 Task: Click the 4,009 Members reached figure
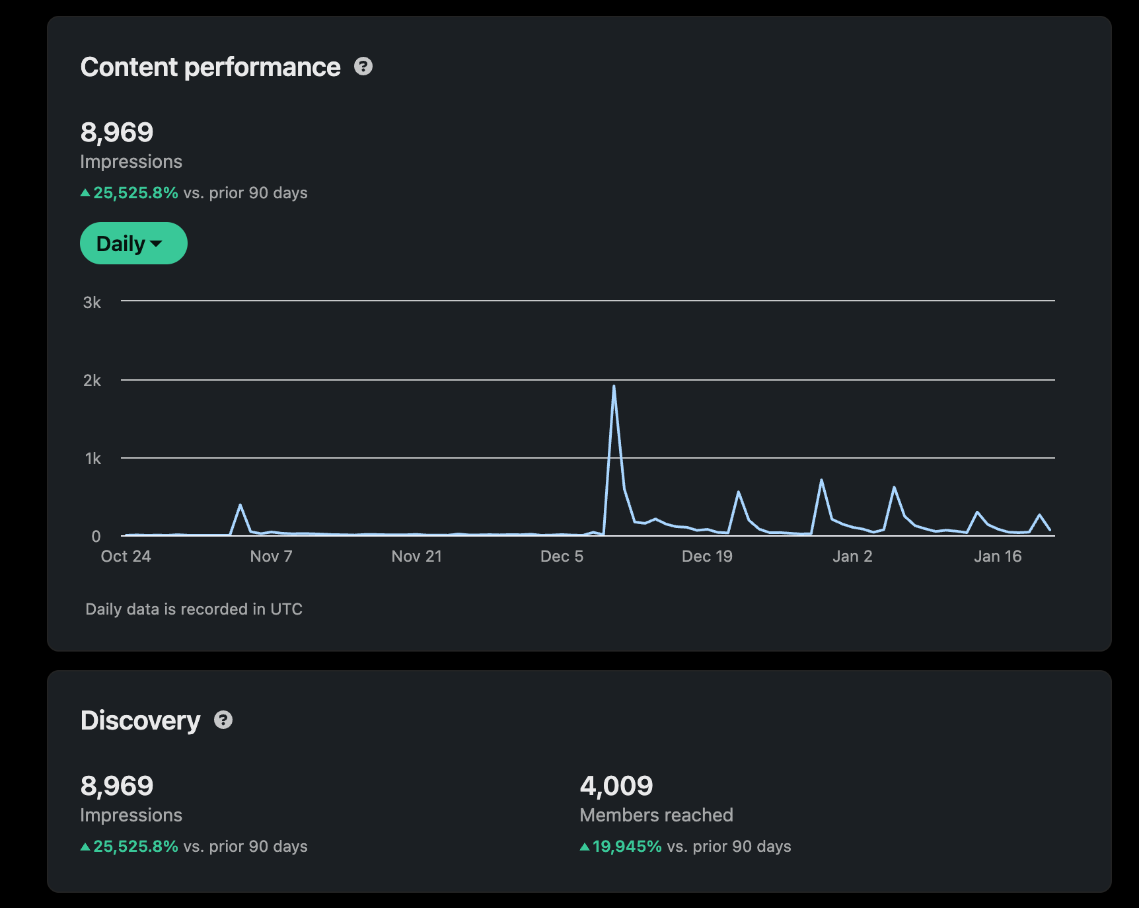point(616,786)
